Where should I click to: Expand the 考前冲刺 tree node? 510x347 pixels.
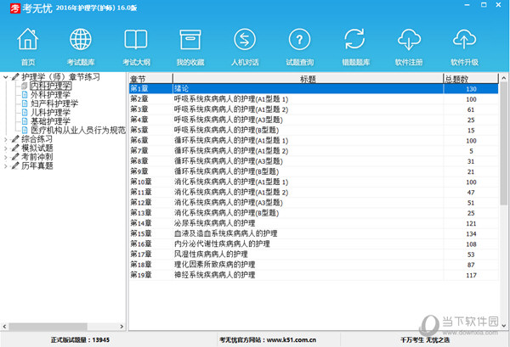[x=6, y=157]
